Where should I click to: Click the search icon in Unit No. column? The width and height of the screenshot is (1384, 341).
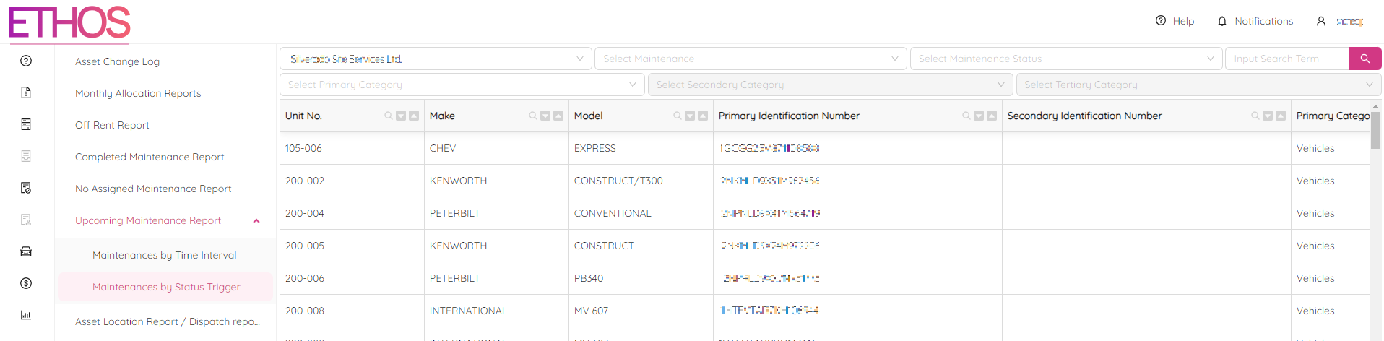389,116
